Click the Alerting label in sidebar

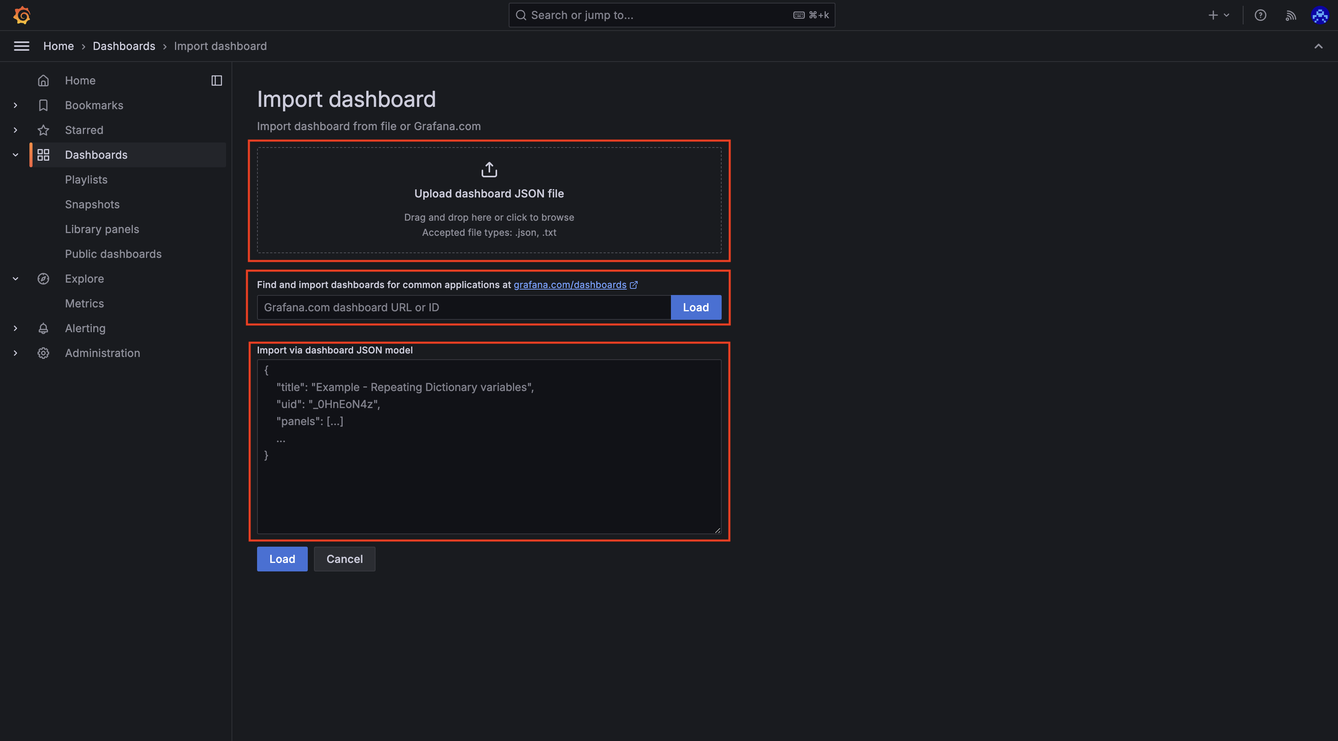click(x=85, y=328)
